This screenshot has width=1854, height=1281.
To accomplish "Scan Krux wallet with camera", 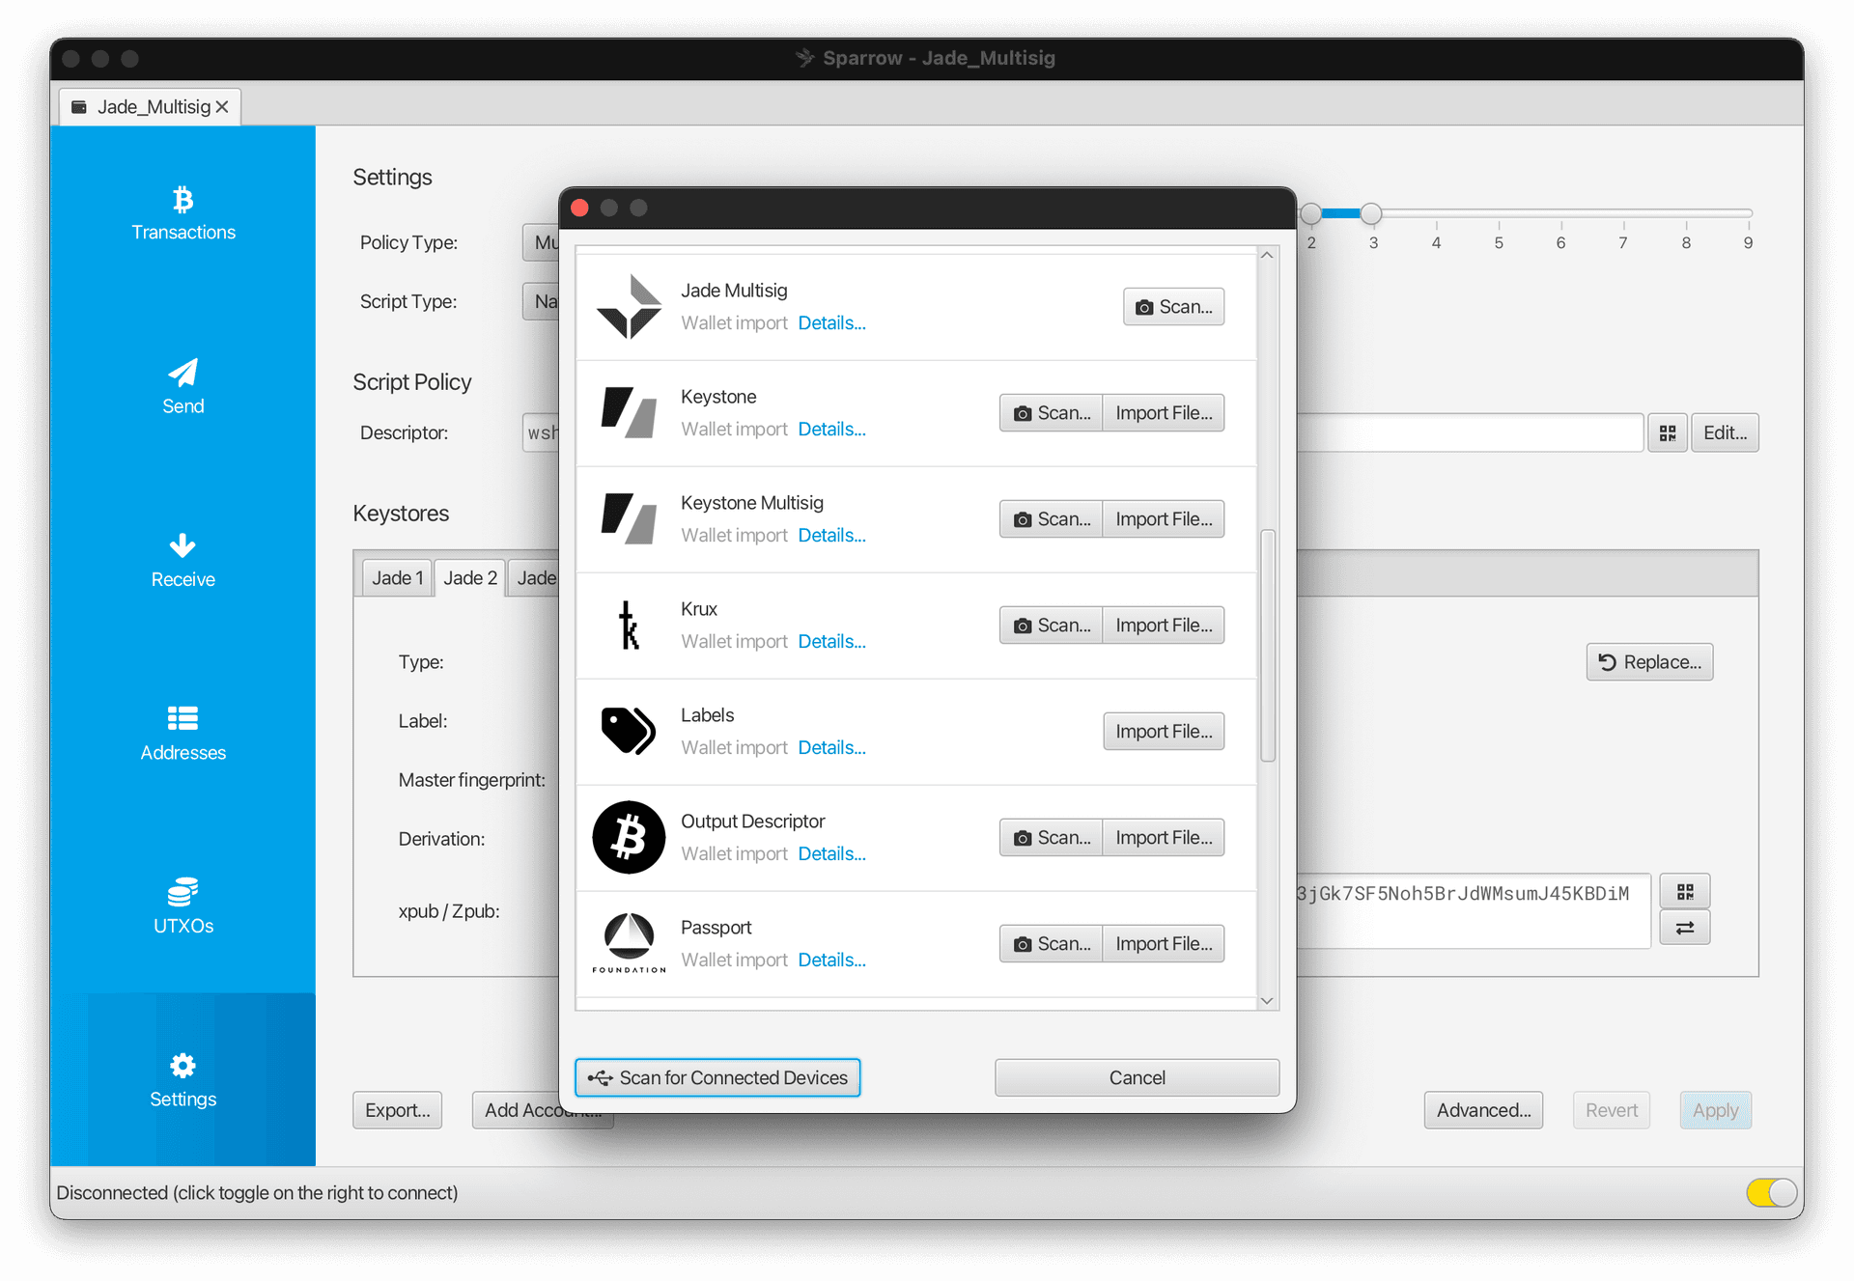I will [1051, 626].
